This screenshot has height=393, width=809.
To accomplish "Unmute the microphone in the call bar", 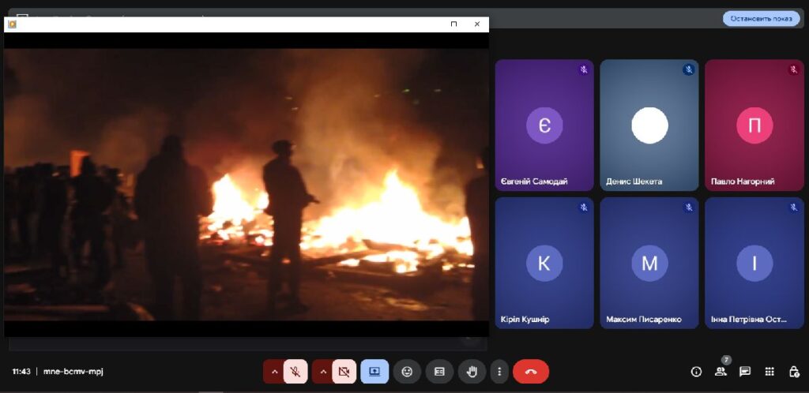I will pyautogui.click(x=295, y=371).
